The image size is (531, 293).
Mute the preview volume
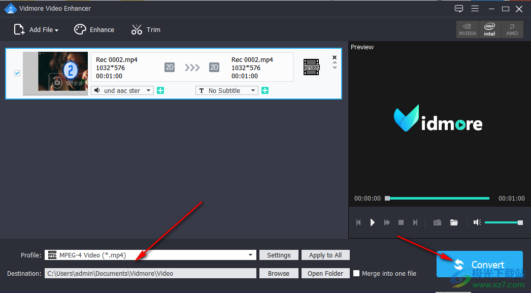pyautogui.click(x=477, y=222)
